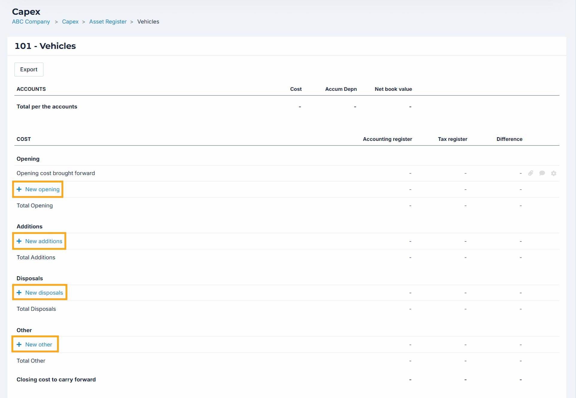Add a New additions entry
Viewport: 576px width, 398px height.
pos(44,241)
